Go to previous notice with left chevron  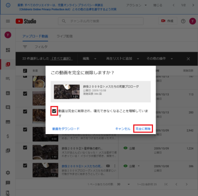[x=174, y=5]
